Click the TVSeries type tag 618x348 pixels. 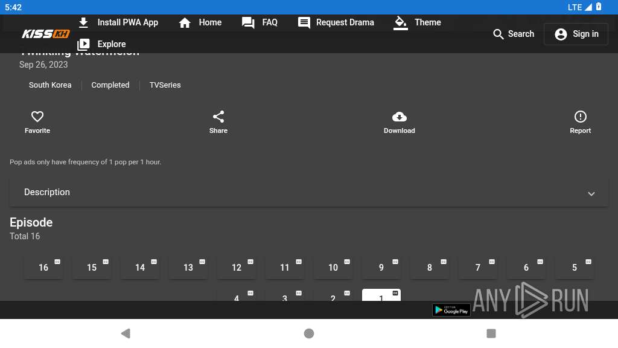pyautogui.click(x=165, y=85)
